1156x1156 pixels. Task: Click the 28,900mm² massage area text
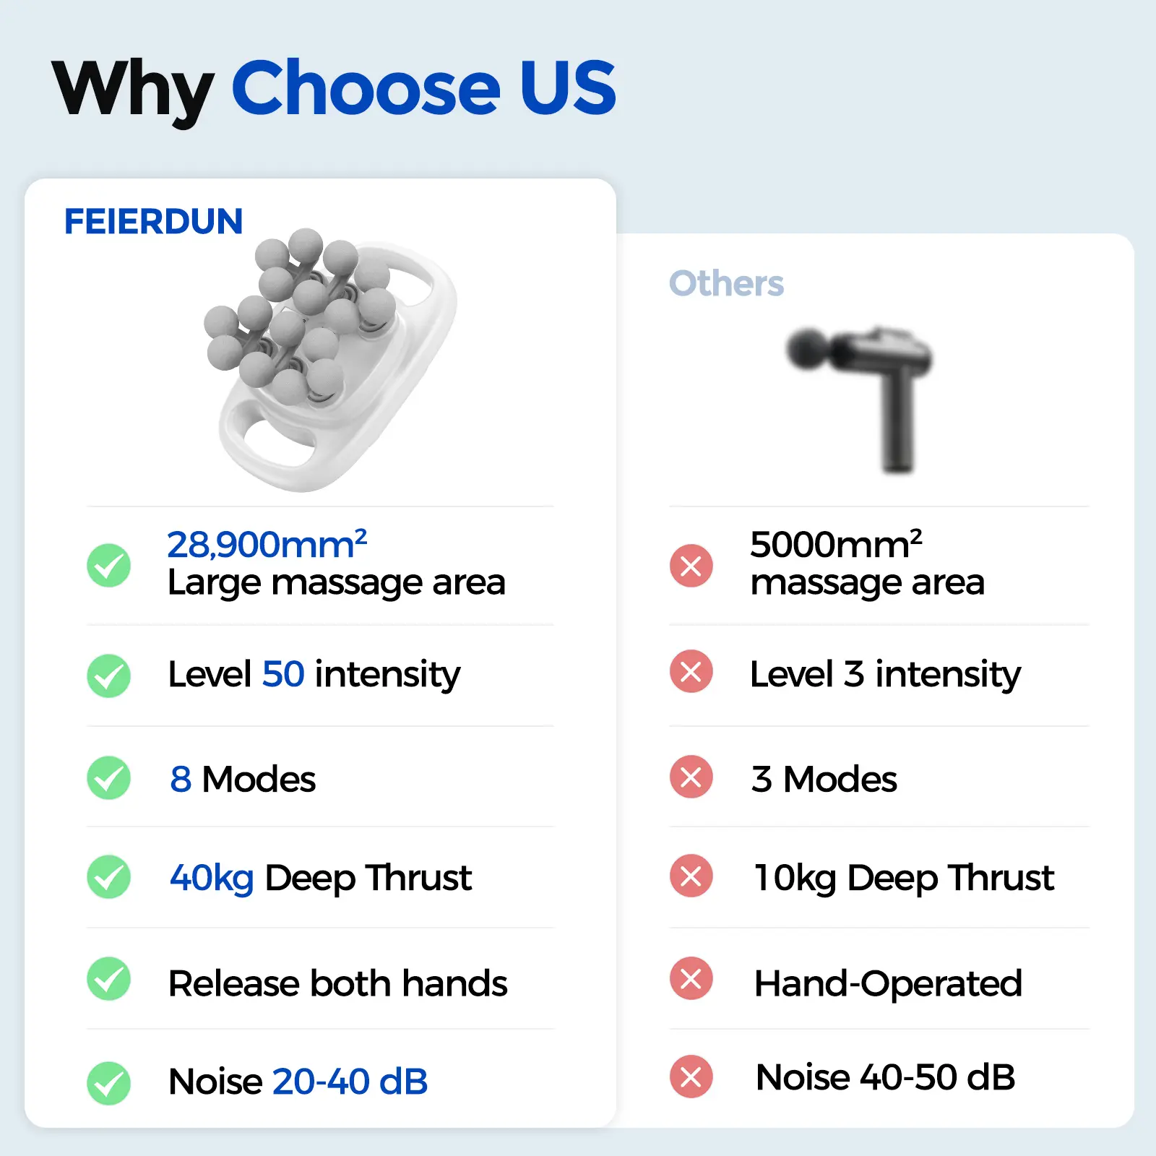coord(267,545)
